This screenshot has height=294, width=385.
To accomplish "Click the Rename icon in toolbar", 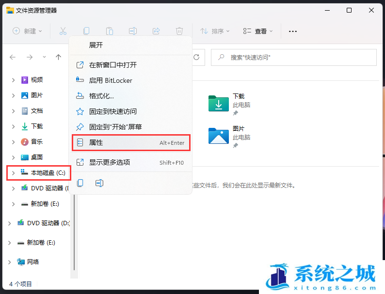I will click(x=133, y=31).
